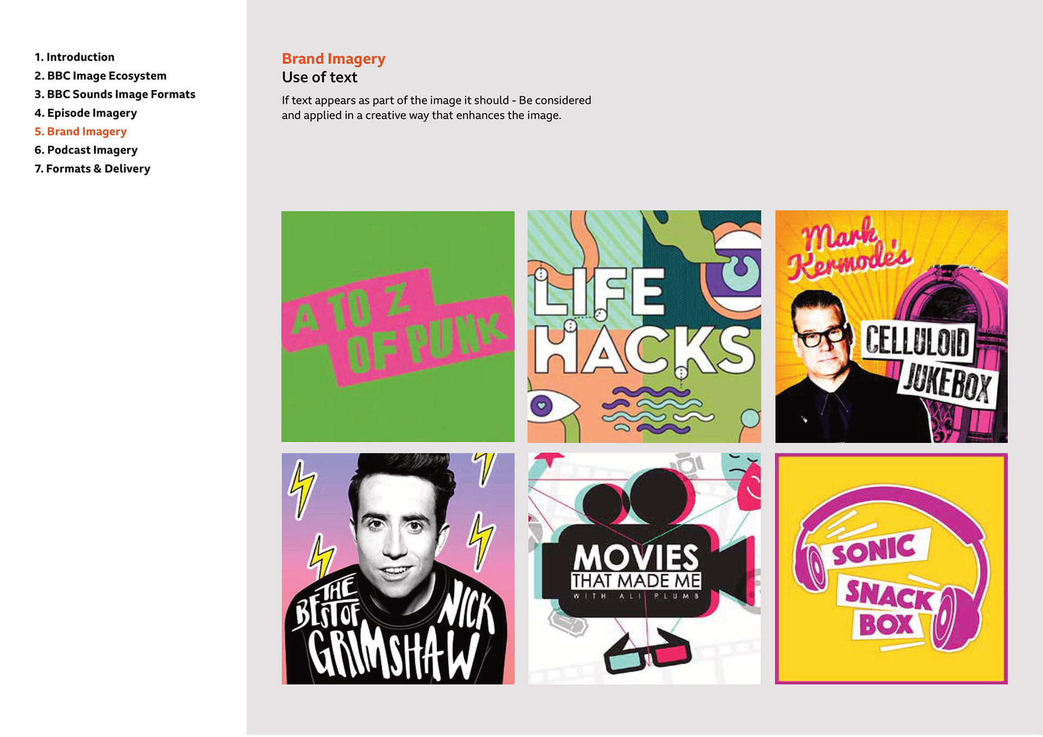This screenshot has width=1043, height=737.
Task: Open the Introduction section link
Action: coord(74,57)
